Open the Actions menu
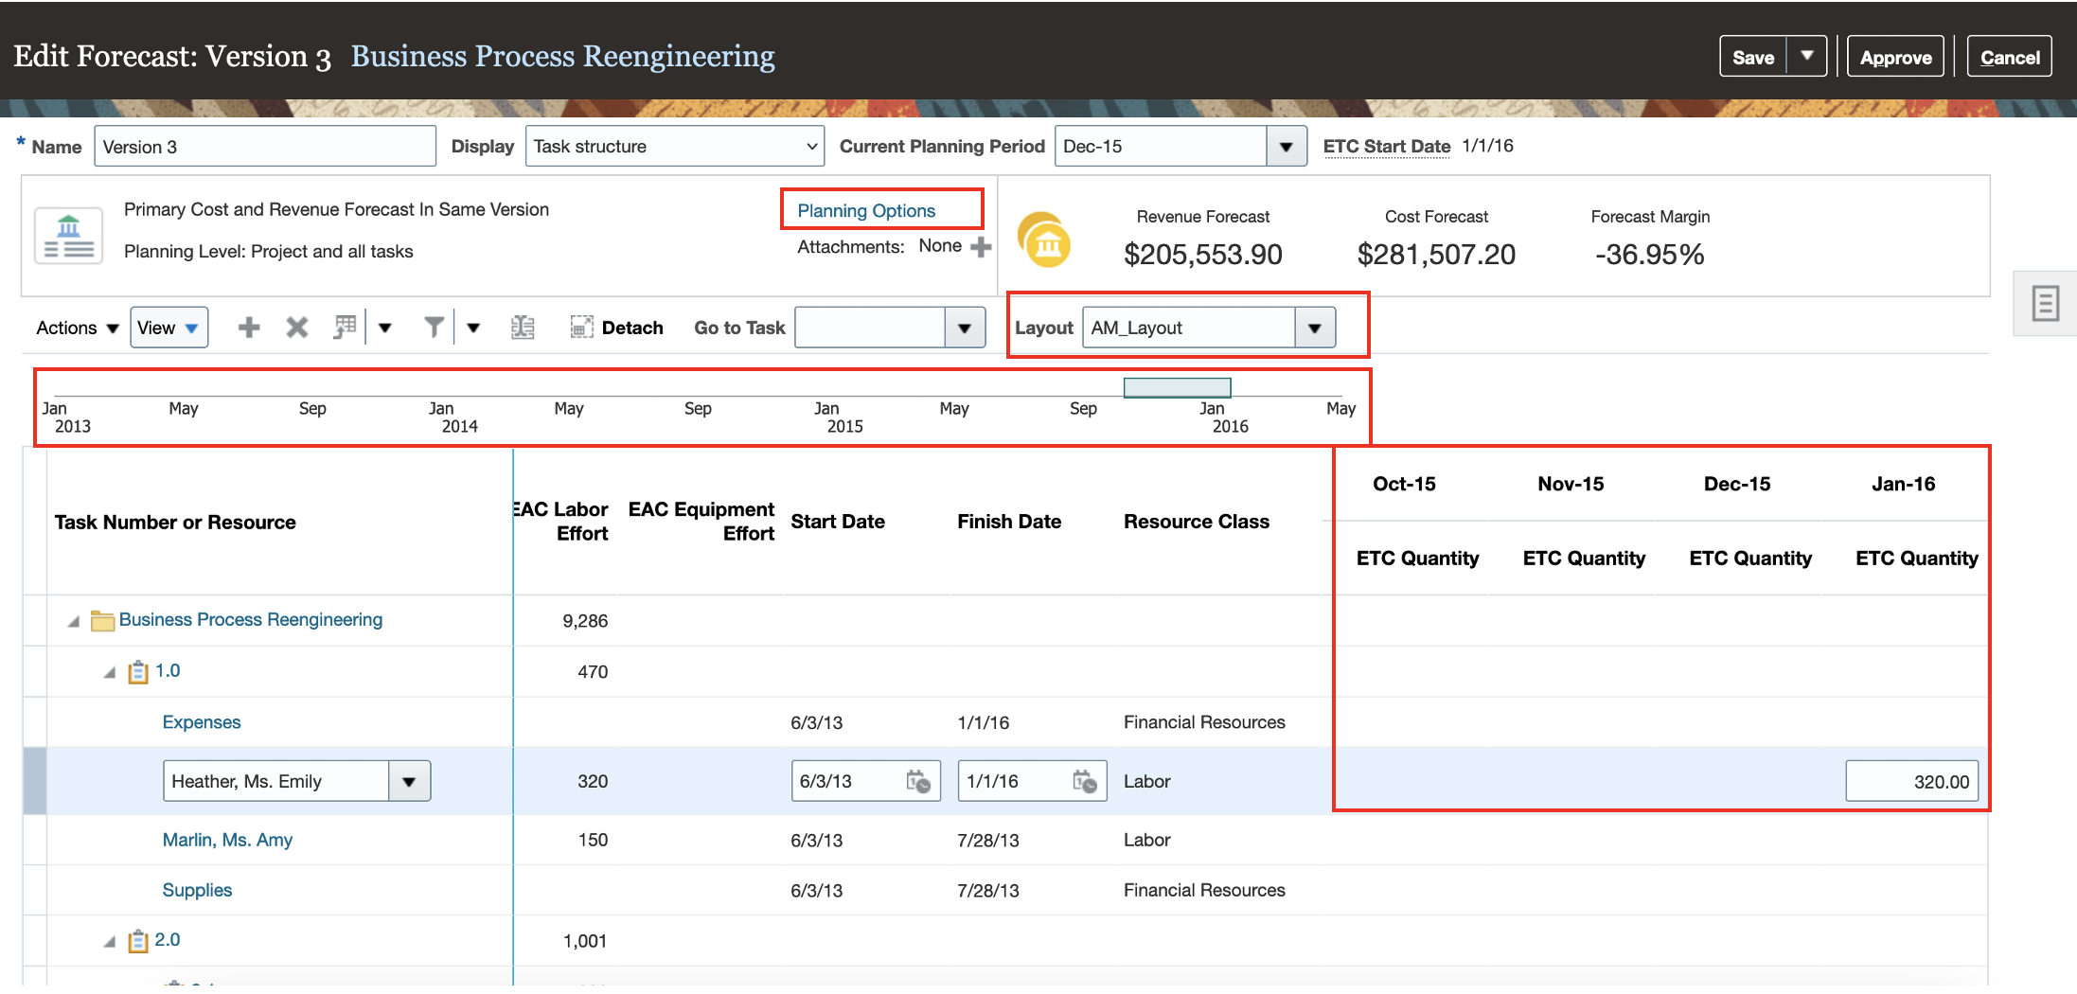The height and width of the screenshot is (994, 2077). pos(77,328)
